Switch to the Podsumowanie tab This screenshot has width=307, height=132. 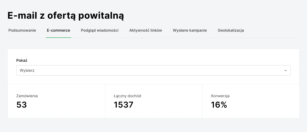22,30
